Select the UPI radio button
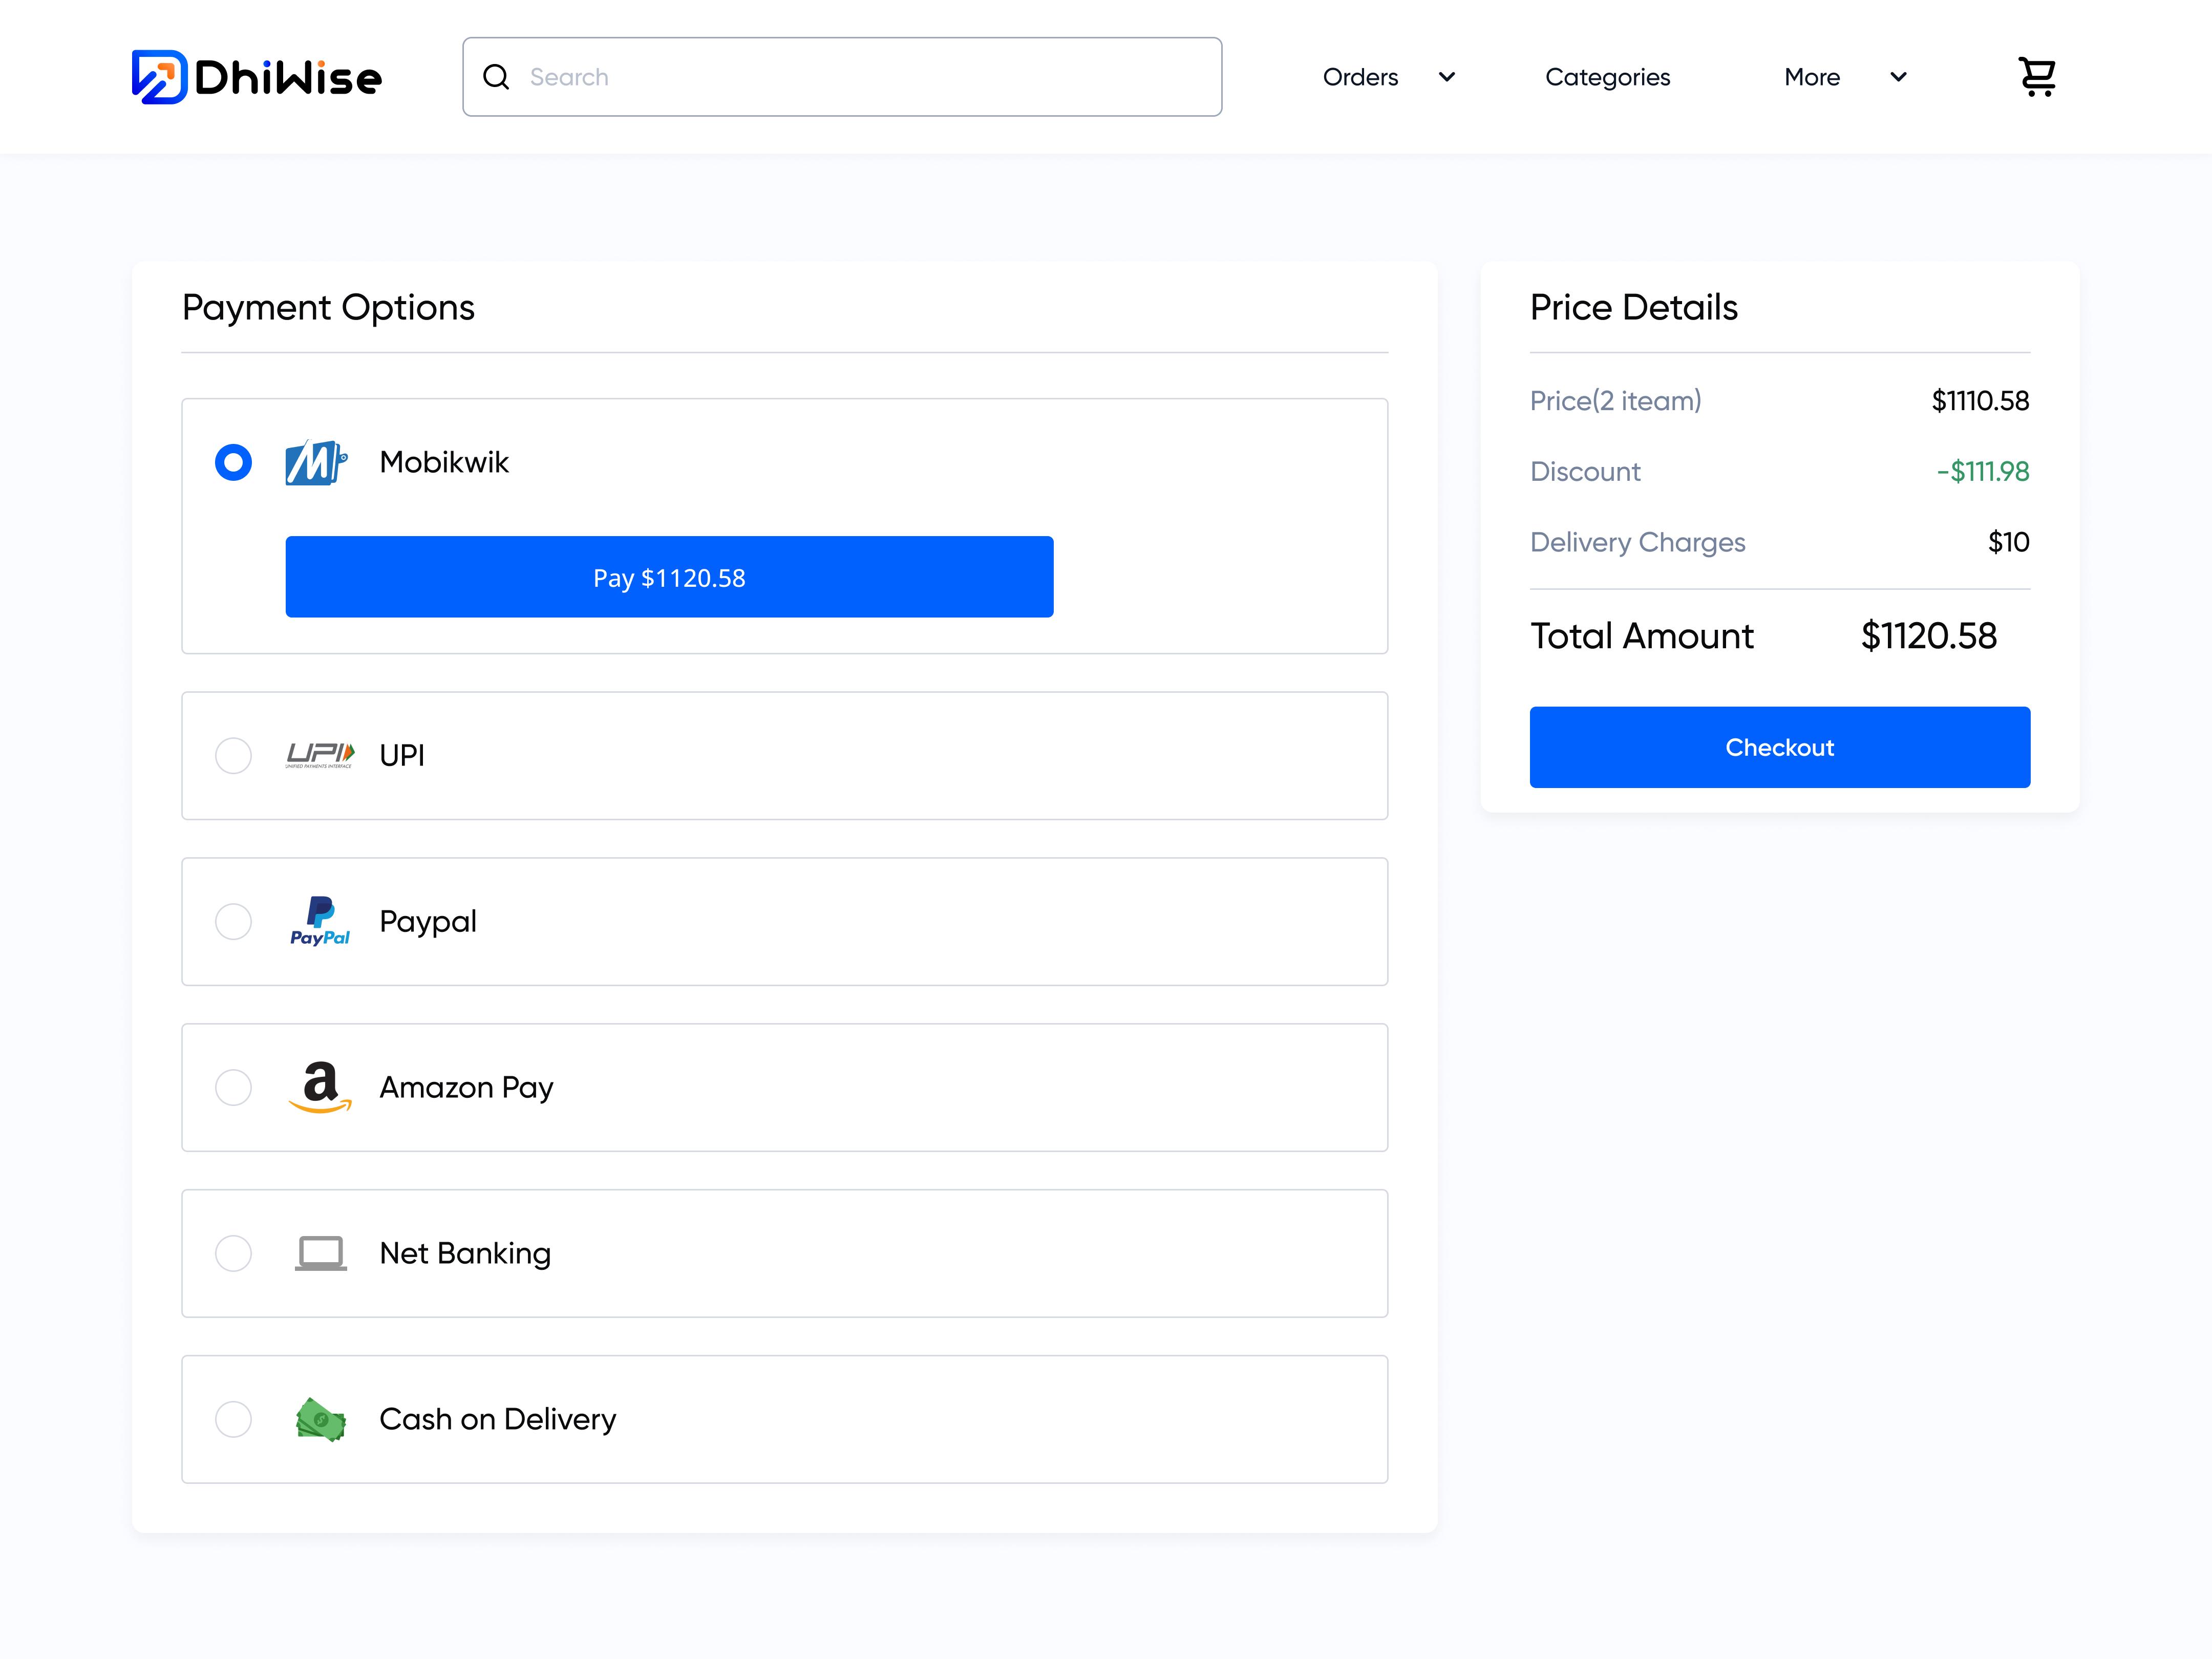Viewport: 2212px width, 1659px height. 233,755
